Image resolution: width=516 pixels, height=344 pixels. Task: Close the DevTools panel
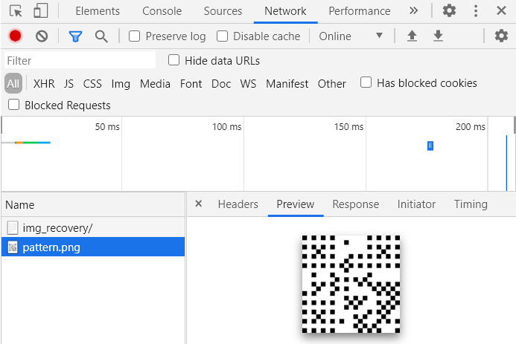(501, 11)
